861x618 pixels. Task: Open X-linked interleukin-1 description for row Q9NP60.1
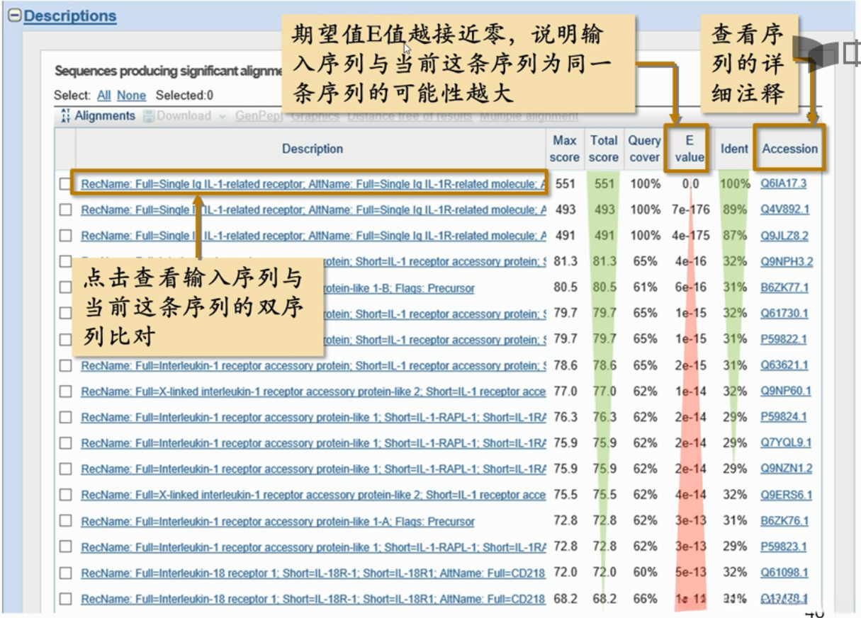pos(313,391)
